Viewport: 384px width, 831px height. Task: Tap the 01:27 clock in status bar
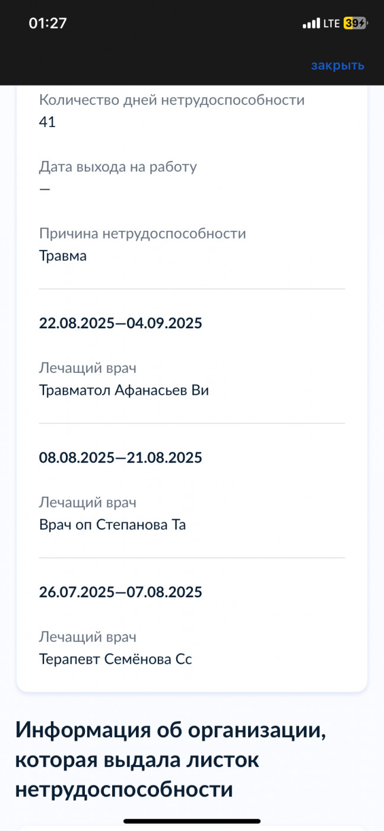point(48,23)
